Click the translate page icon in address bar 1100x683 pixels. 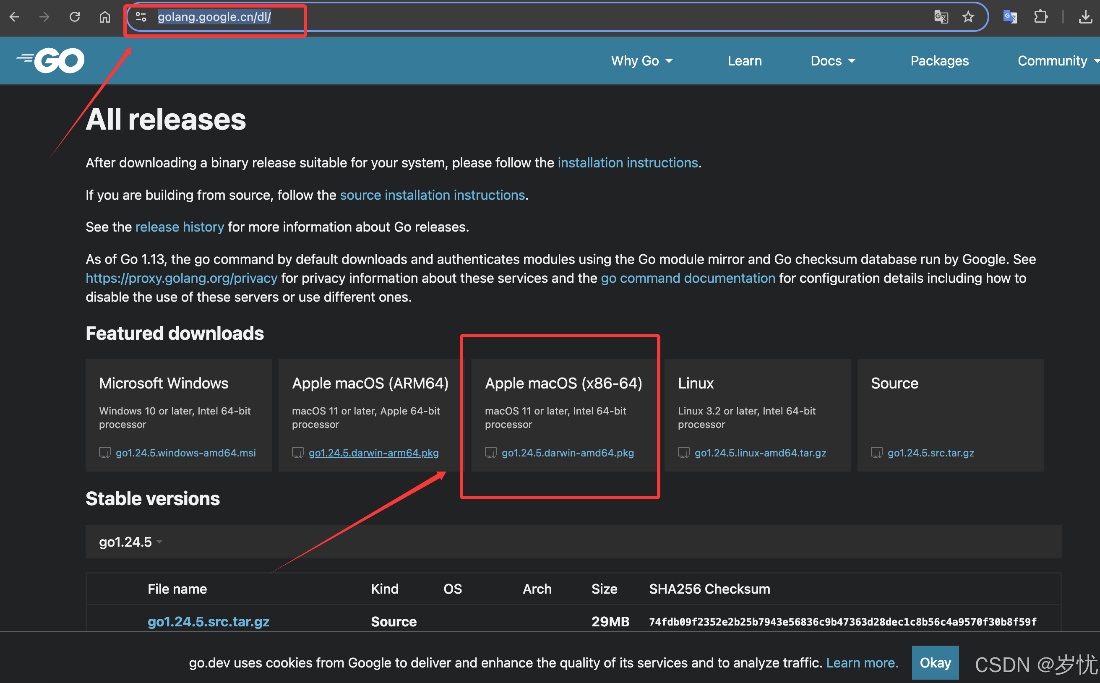pos(941,17)
